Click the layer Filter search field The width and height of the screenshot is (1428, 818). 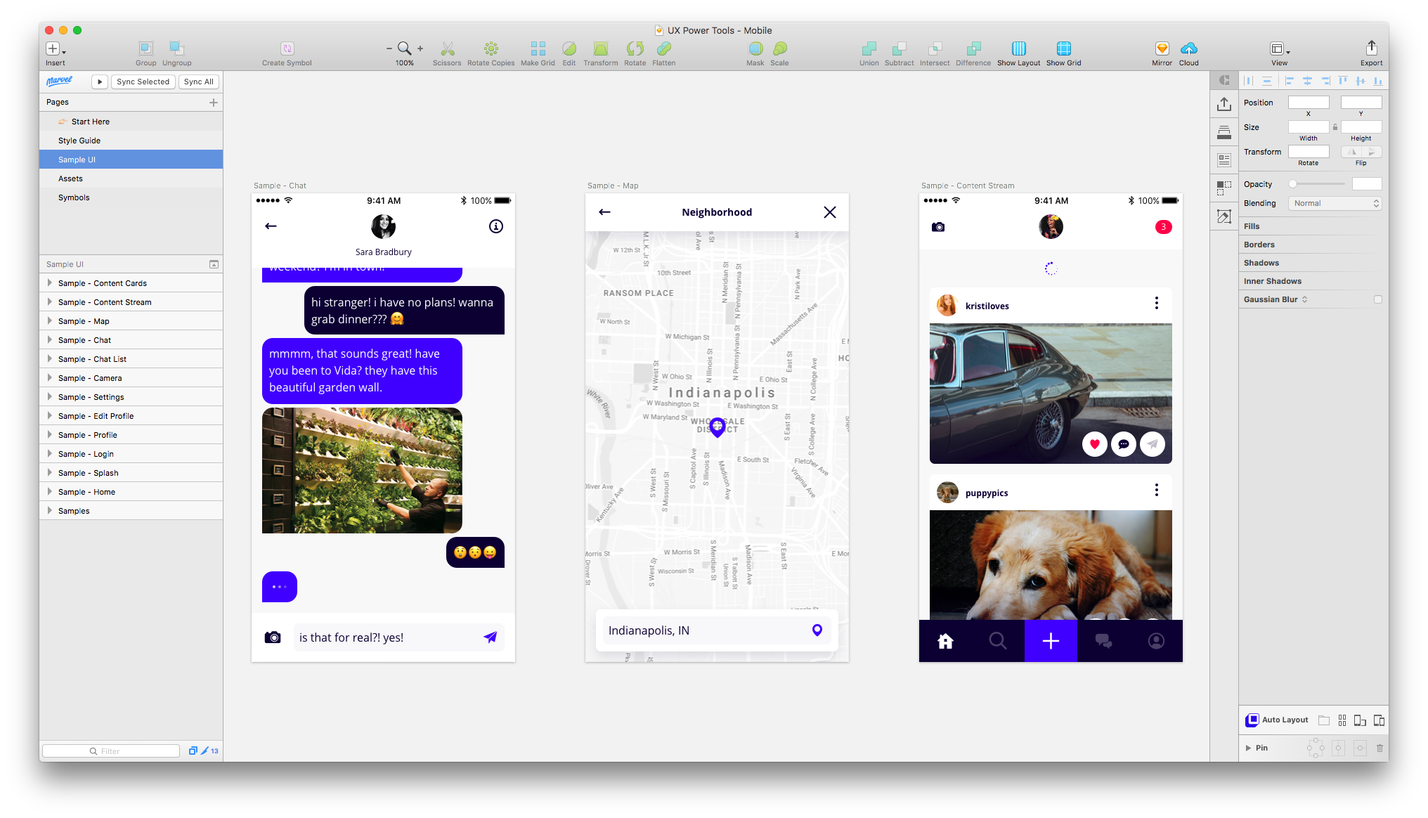coord(110,751)
